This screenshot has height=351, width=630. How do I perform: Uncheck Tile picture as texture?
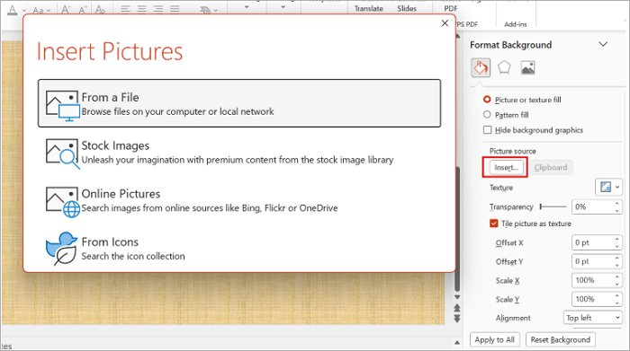(494, 224)
